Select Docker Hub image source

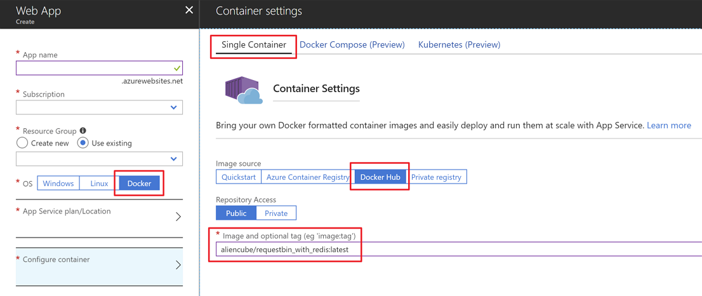[x=380, y=177]
